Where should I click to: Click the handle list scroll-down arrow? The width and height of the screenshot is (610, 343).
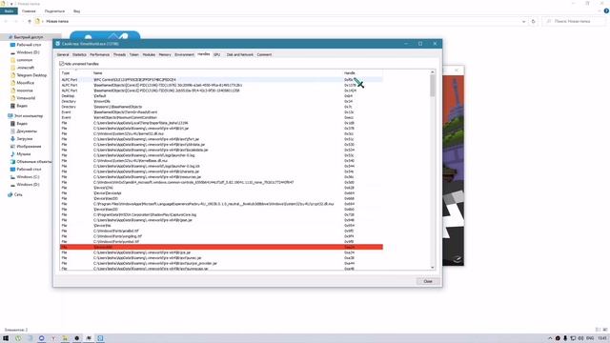(x=432, y=268)
